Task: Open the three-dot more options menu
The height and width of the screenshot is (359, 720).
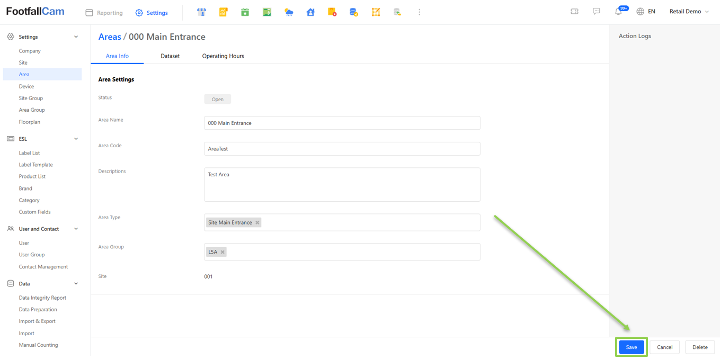Action: pyautogui.click(x=419, y=12)
